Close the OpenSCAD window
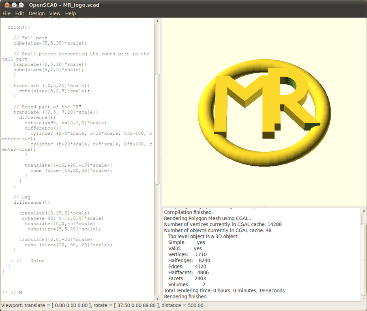The image size is (367, 311). pyautogui.click(x=7, y=5)
